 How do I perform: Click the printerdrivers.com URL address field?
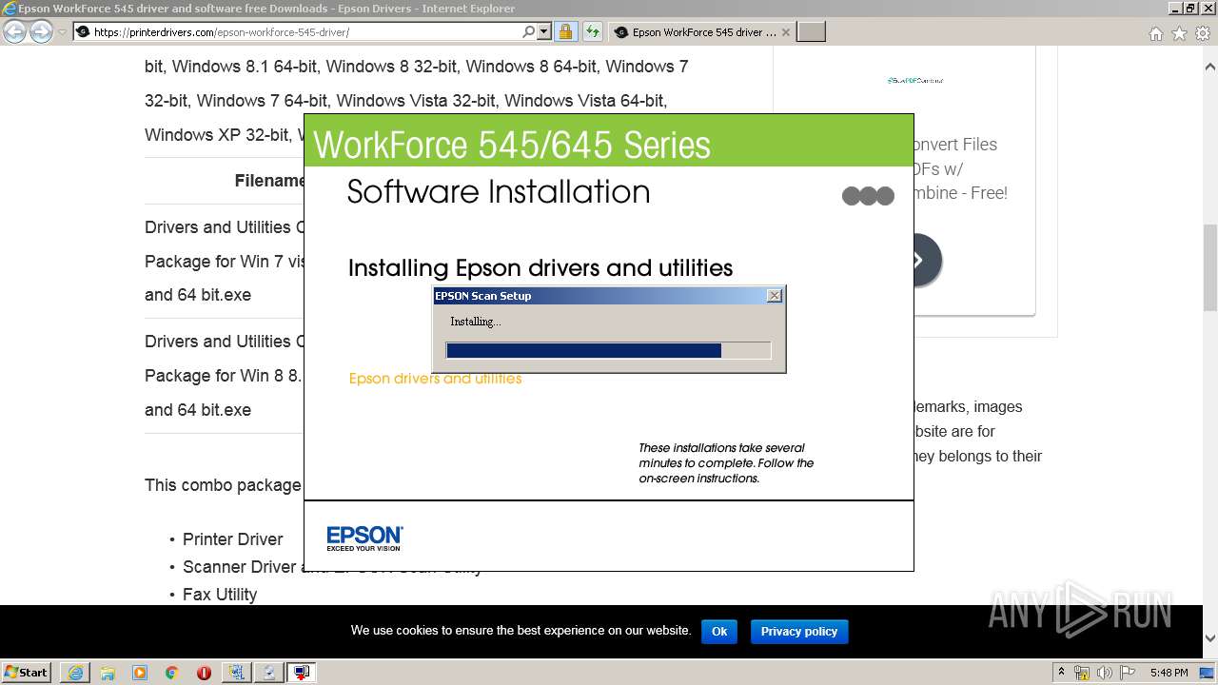306,31
